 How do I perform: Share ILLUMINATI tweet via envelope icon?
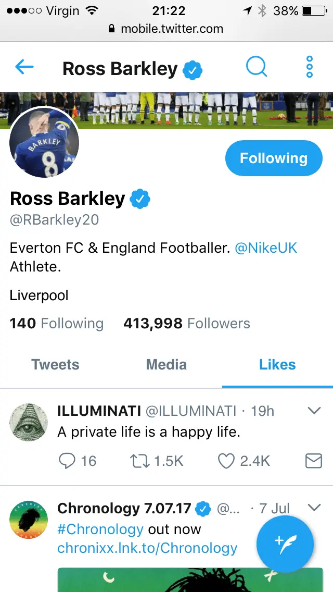[x=313, y=461]
